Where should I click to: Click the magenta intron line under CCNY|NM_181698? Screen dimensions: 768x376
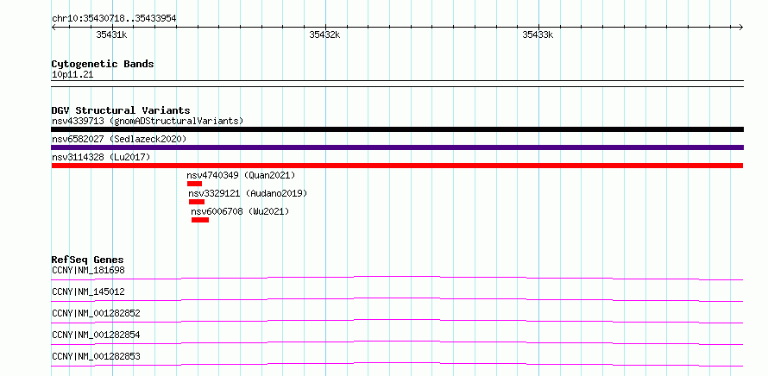397,278
